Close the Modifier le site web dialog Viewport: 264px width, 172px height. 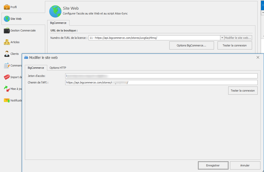pos(258,57)
